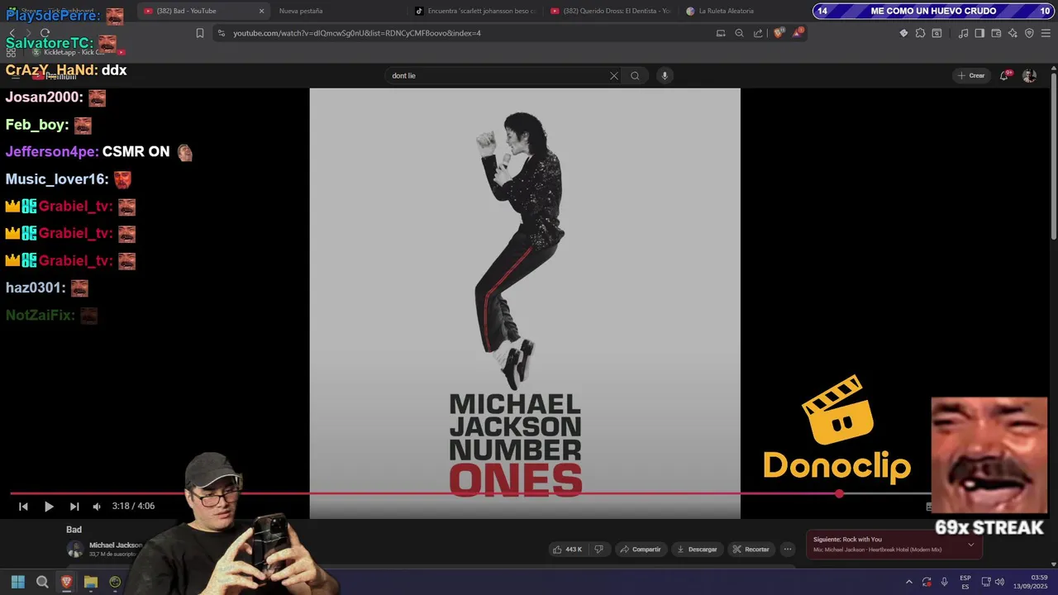Image resolution: width=1058 pixels, height=595 pixels.
Task: Bookmark this page with bookmark icon
Action: point(199,33)
